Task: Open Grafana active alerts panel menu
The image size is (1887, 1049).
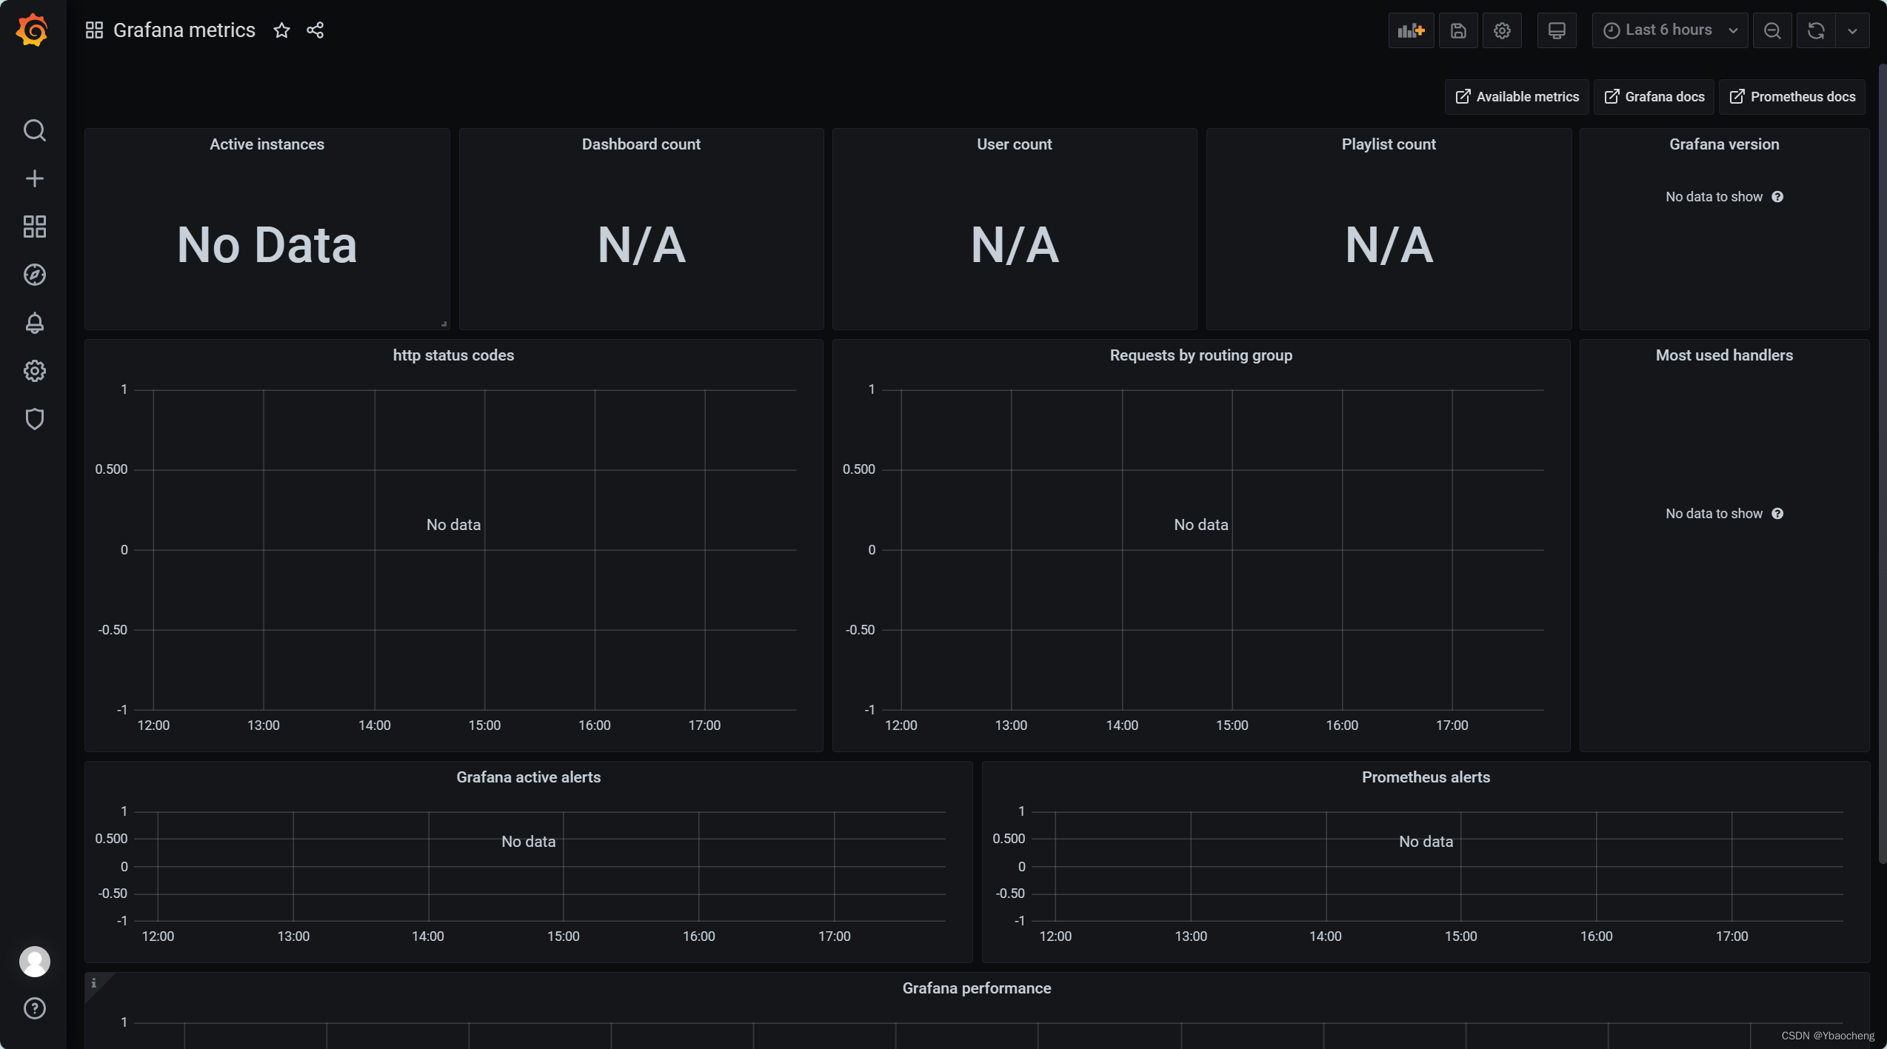Action: tap(528, 777)
